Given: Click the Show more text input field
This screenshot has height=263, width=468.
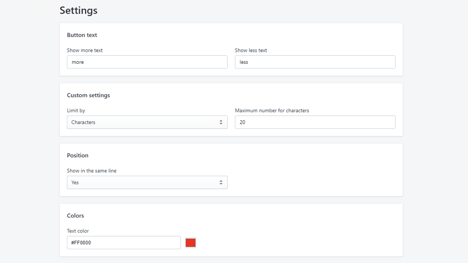Looking at the screenshot, I should point(147,62).
